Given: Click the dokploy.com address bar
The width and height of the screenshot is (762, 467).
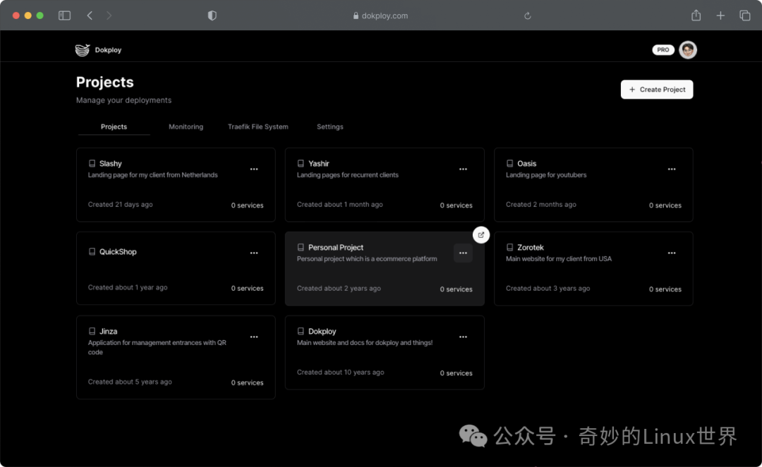Looking at the screenshot, I should click(380, 16).
